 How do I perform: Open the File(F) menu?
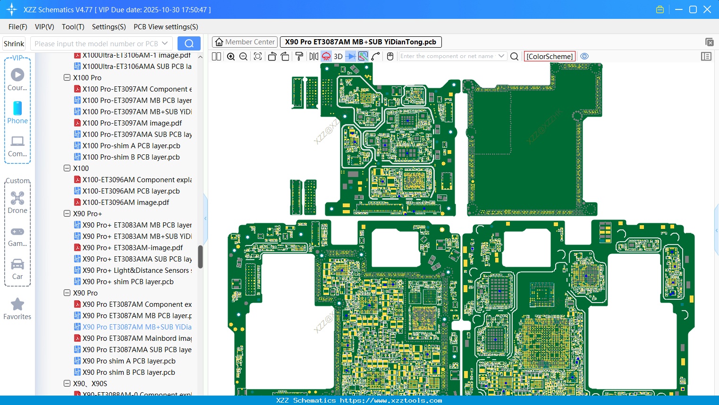pyautogui.click(x=18, y=27)
